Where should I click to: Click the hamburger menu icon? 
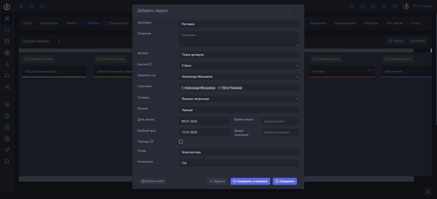[21, 6]
